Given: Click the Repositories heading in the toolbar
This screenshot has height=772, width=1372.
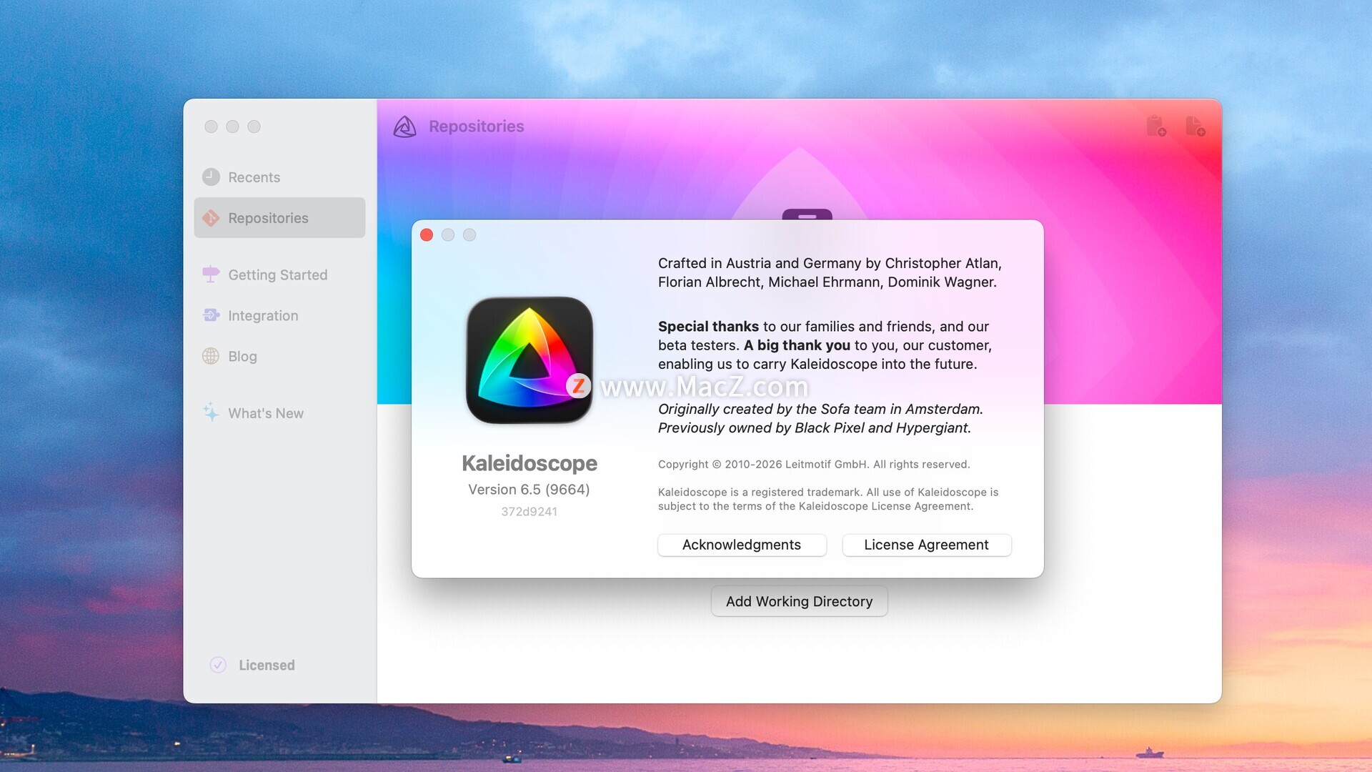Looking at the screenshot, I should [x=476, y=127].
